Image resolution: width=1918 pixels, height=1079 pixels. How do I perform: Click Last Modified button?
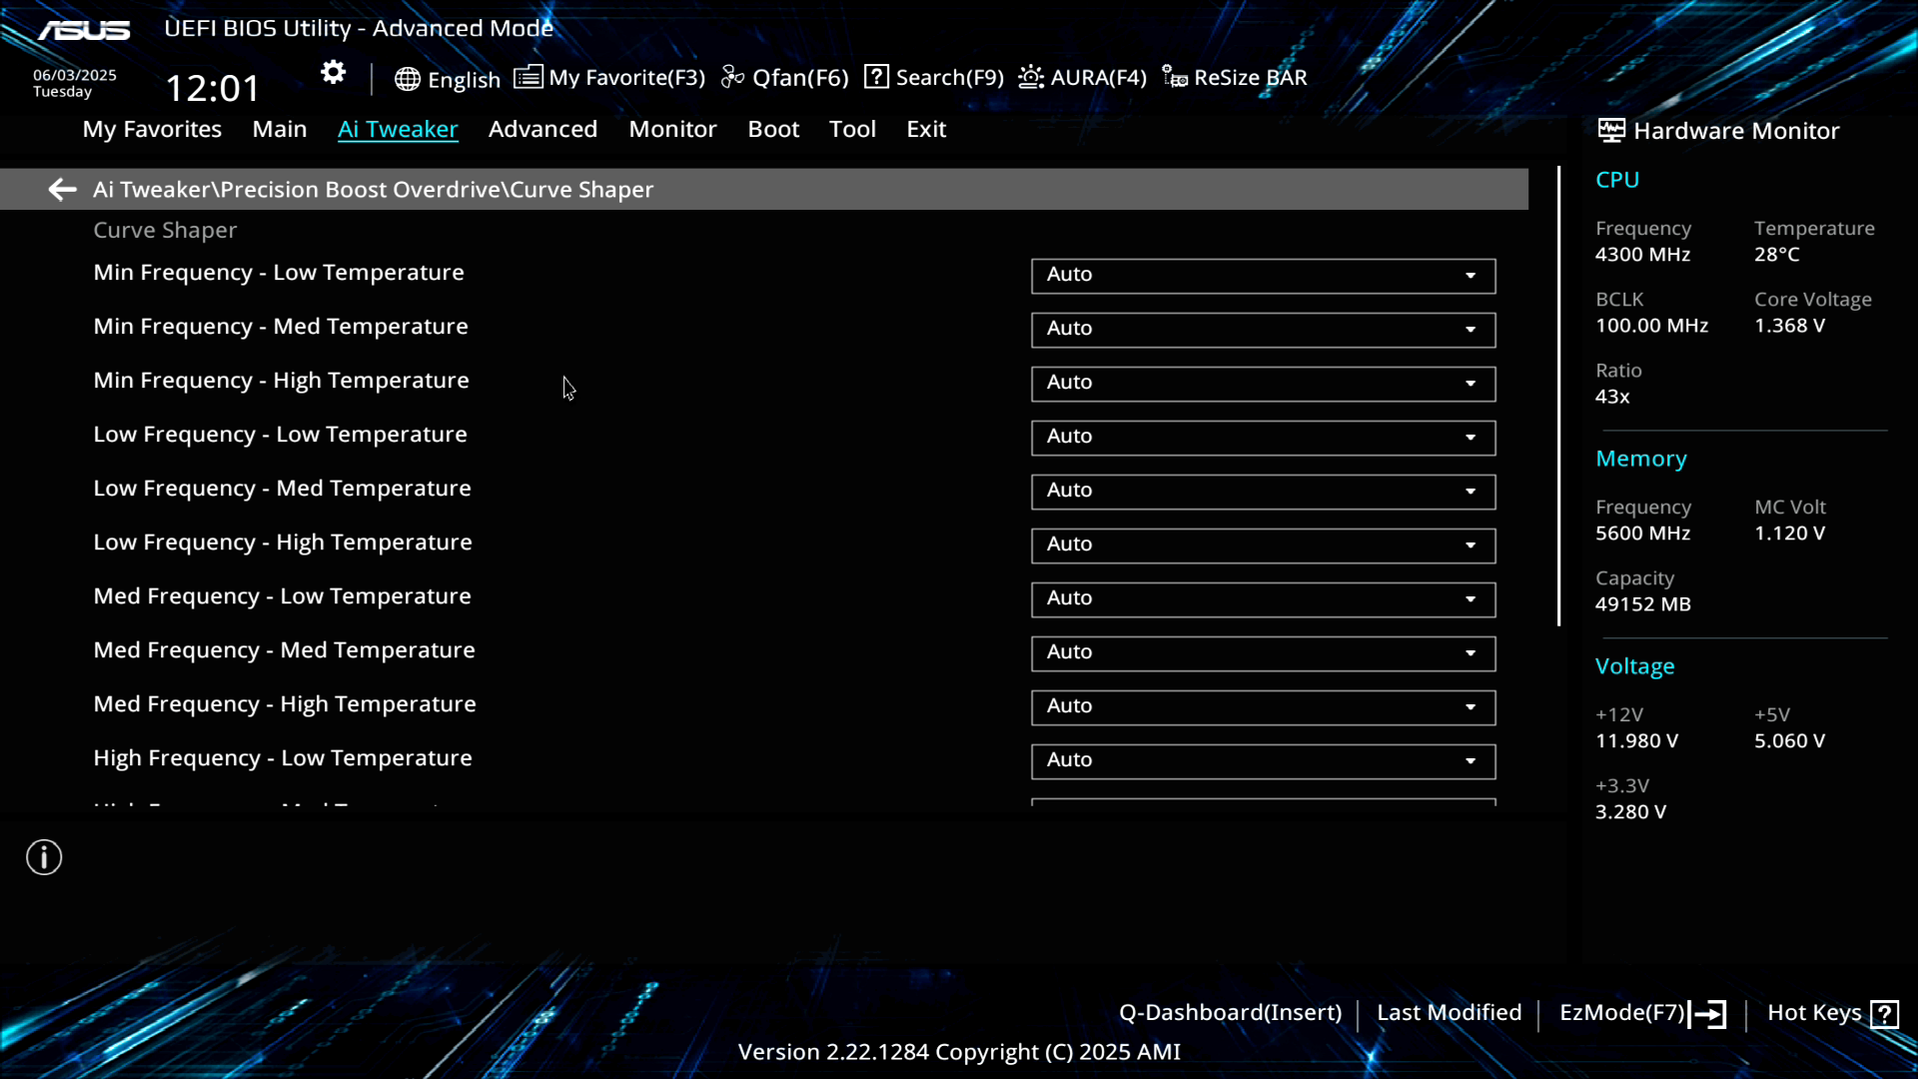[1448, 1012]
